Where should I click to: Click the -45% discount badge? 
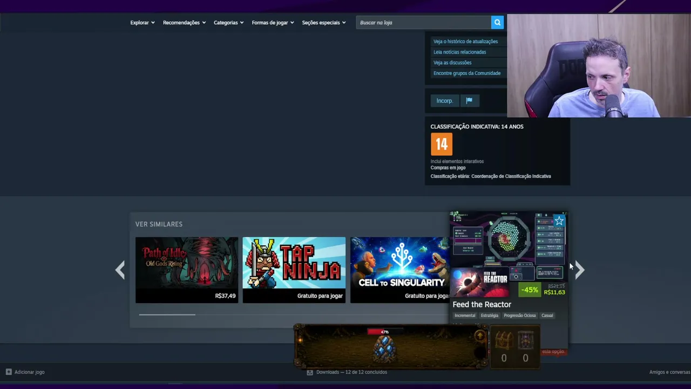(x=530, y=290)
